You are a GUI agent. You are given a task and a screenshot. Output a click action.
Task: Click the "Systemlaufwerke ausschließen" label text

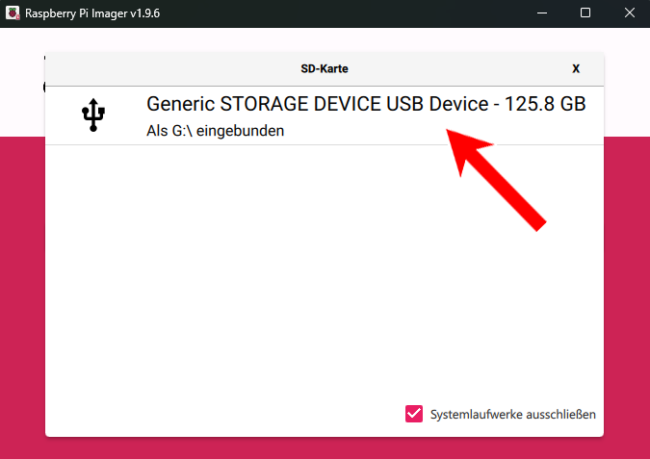pos(512,414)
